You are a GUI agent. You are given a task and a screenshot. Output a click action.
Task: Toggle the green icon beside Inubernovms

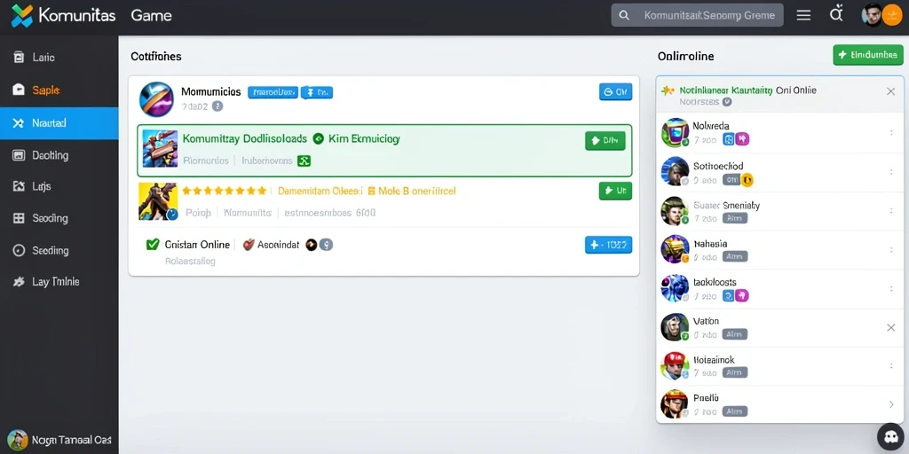[304, 160]
